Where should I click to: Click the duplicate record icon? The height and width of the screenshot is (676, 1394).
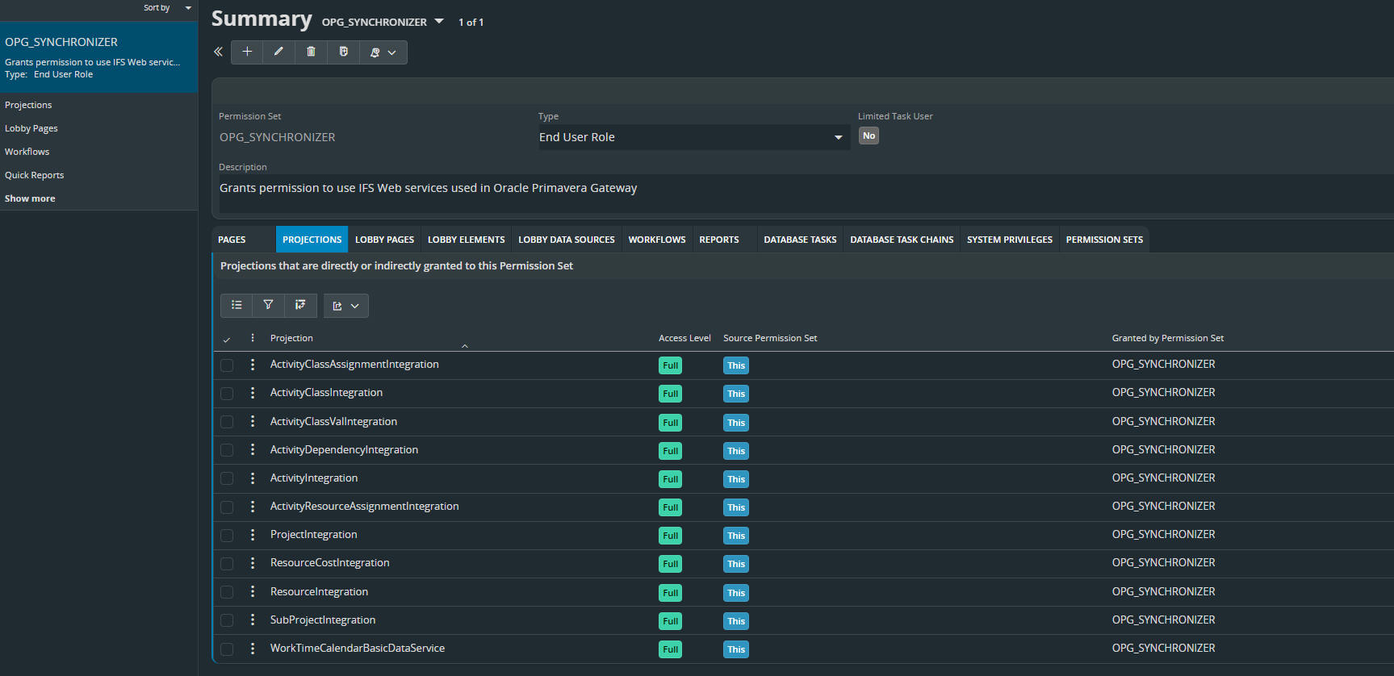(343, 52)
